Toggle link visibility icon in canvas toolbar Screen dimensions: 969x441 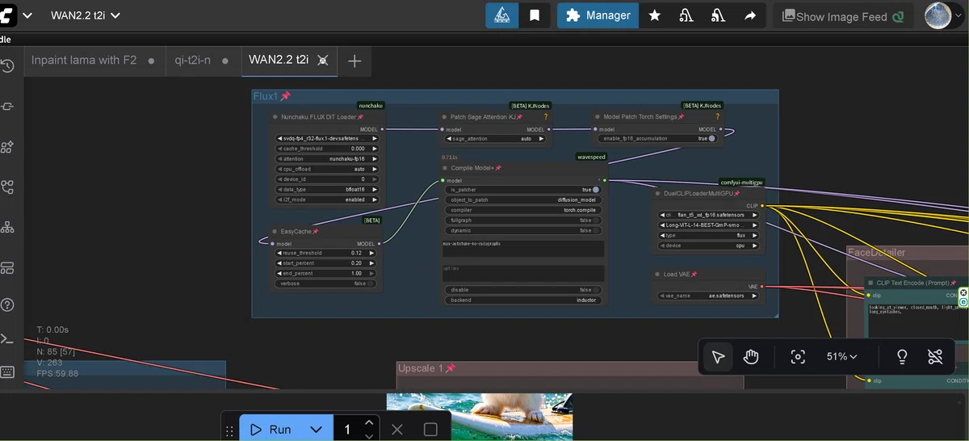[935, 356]
